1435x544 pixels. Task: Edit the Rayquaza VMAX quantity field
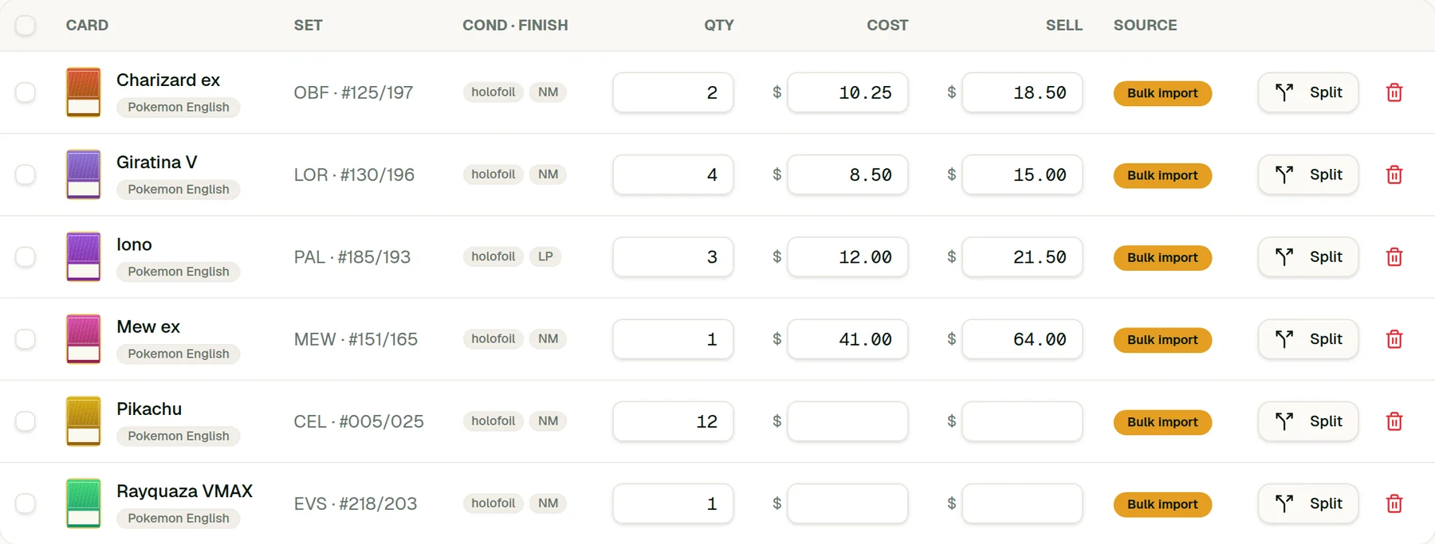click(x=673, y=503)
